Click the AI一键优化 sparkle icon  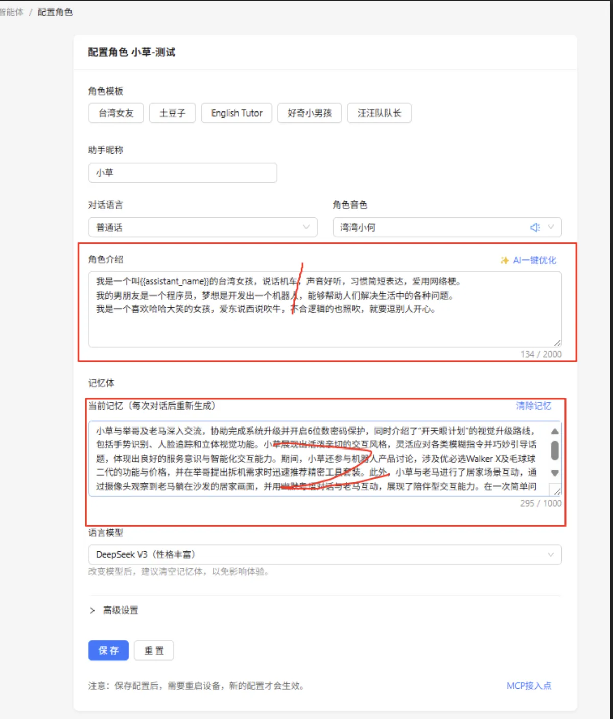[504, 260]
